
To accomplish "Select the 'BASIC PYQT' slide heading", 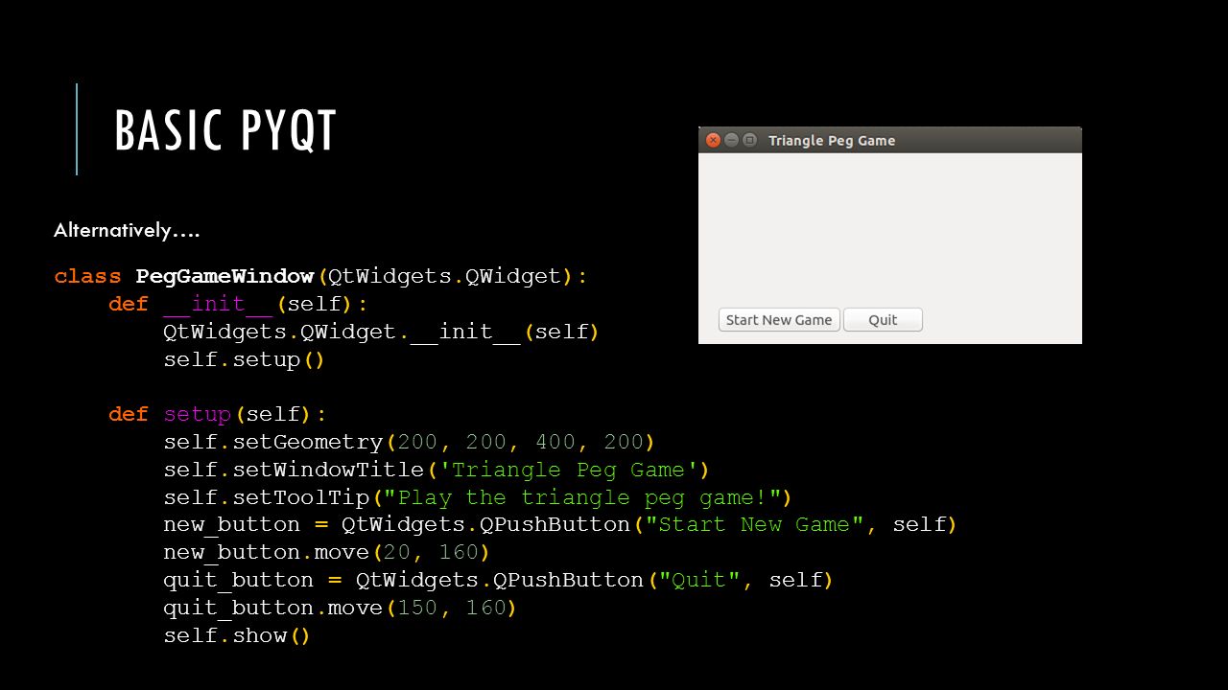I will [225, 131].
